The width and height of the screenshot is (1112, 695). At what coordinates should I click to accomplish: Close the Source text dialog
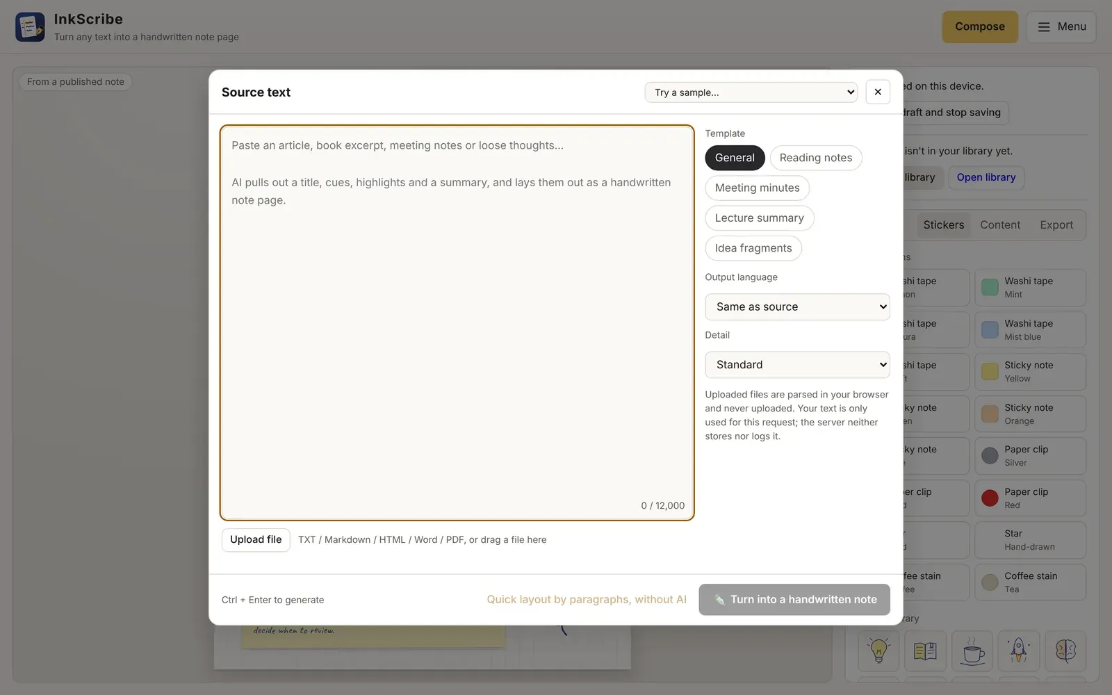(878, 92)
